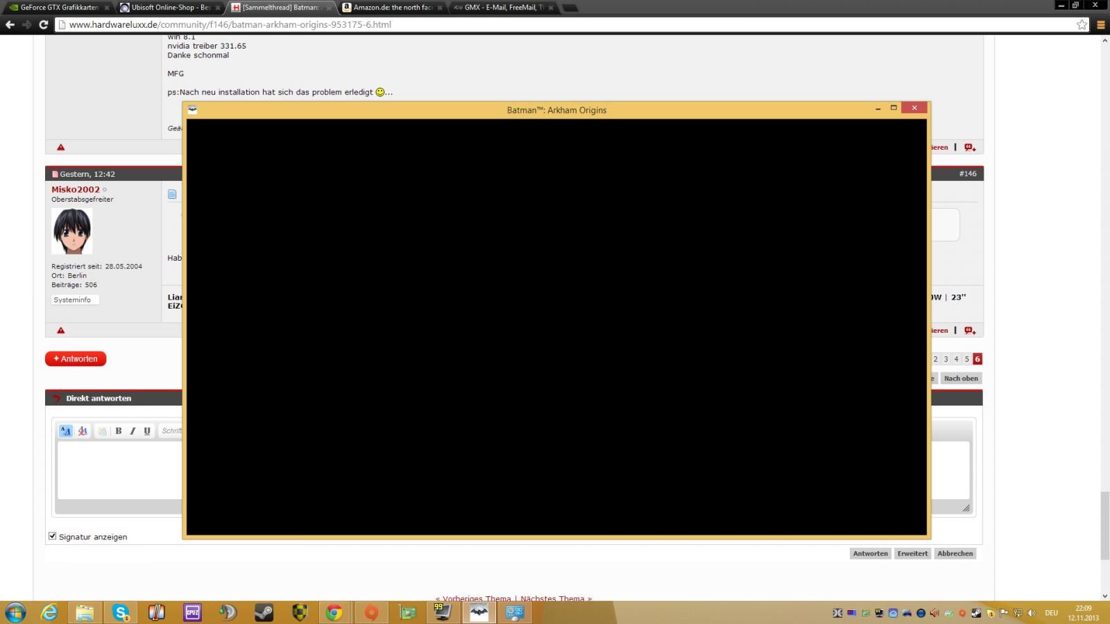1110x624 pixels.
Task: Open post number #146 permalink
Action: click(x=968, y=174)
